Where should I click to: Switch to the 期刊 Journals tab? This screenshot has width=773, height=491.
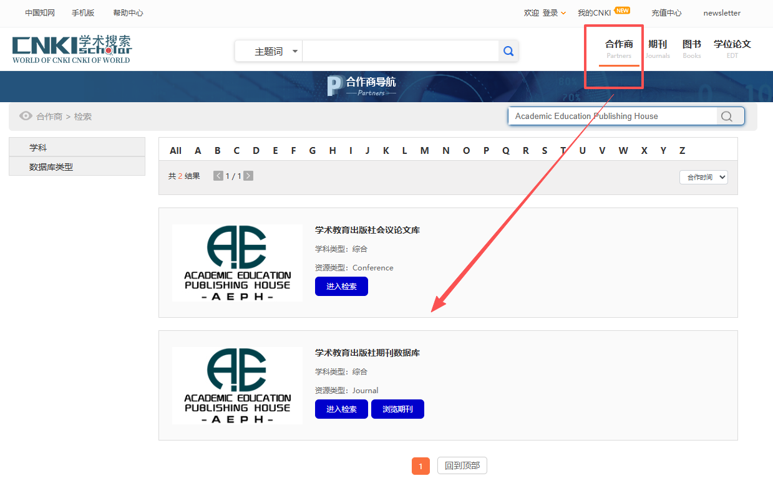tap(658, 49)
